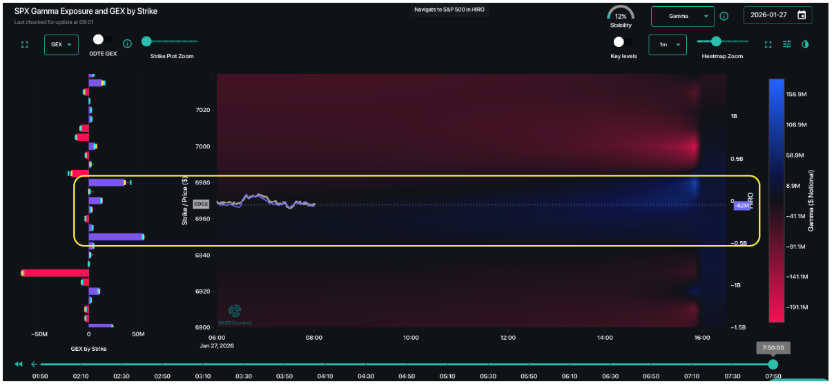Click the rewind double-arrow playback icon
This screenshot has width=834, height=384.
pyautogui.click(x=19, y=364)
